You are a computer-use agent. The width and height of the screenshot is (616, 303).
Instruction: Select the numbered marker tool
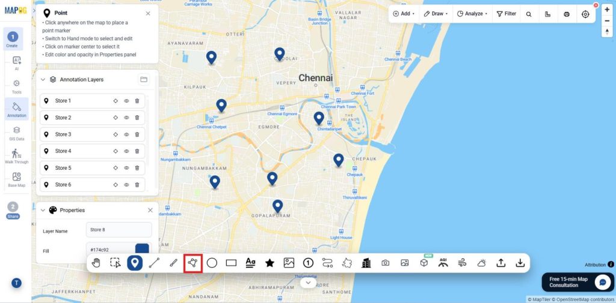308,263
